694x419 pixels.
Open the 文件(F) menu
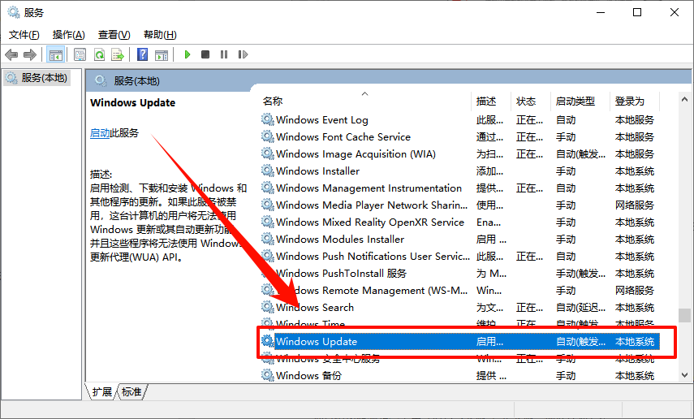[24, 35]
